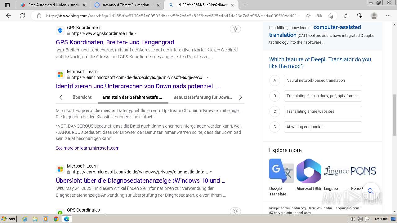The width and height of the screenshot is (397, 223).
Task: Open Identifizieren und Unterbrechen von Downloads result
Action: [x=138, y=86]
